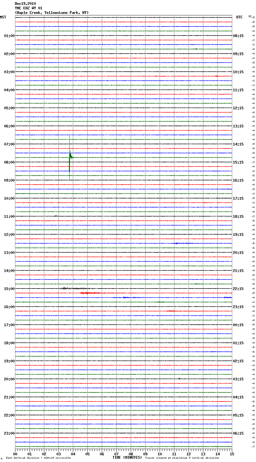The height and width of the screenshot is (462, 256).
Task: Select the 23:00 MST time label
Action: [9, 433]
